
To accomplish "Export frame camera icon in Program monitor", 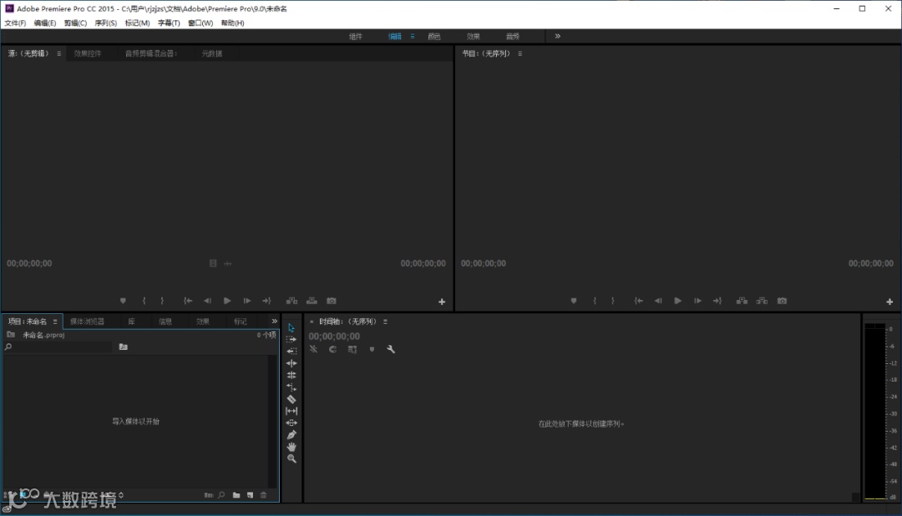I will point(782,301).
